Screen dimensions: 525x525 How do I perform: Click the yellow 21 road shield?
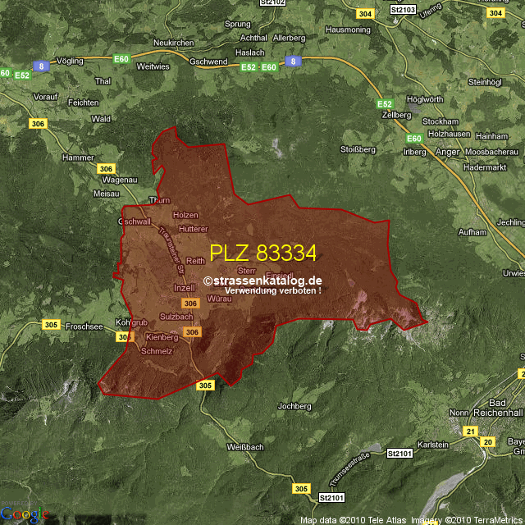pos(470,431)
